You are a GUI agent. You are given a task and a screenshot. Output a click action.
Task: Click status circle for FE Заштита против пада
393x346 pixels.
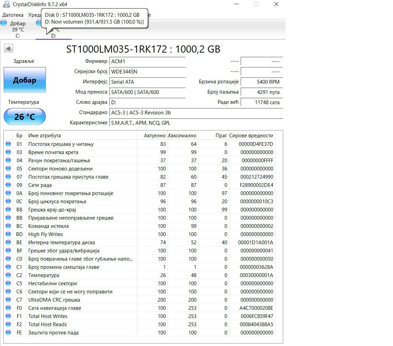[x=8, y=332]
